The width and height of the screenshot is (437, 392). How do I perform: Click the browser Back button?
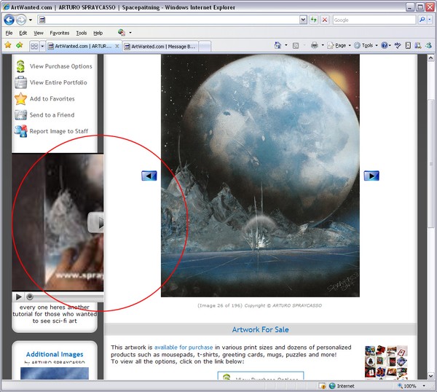9,20
